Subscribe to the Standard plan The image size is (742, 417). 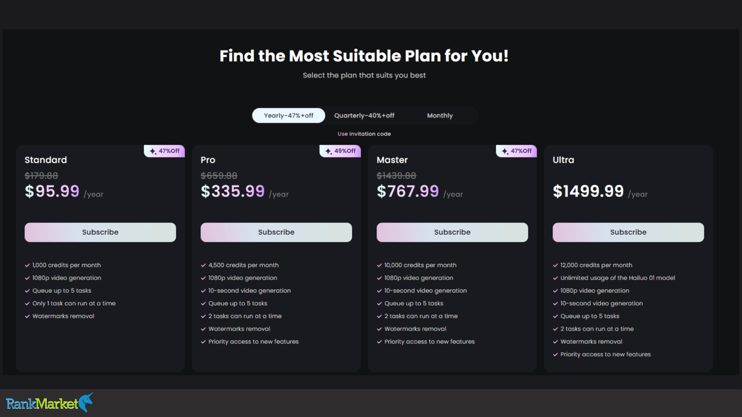(100, 232)
